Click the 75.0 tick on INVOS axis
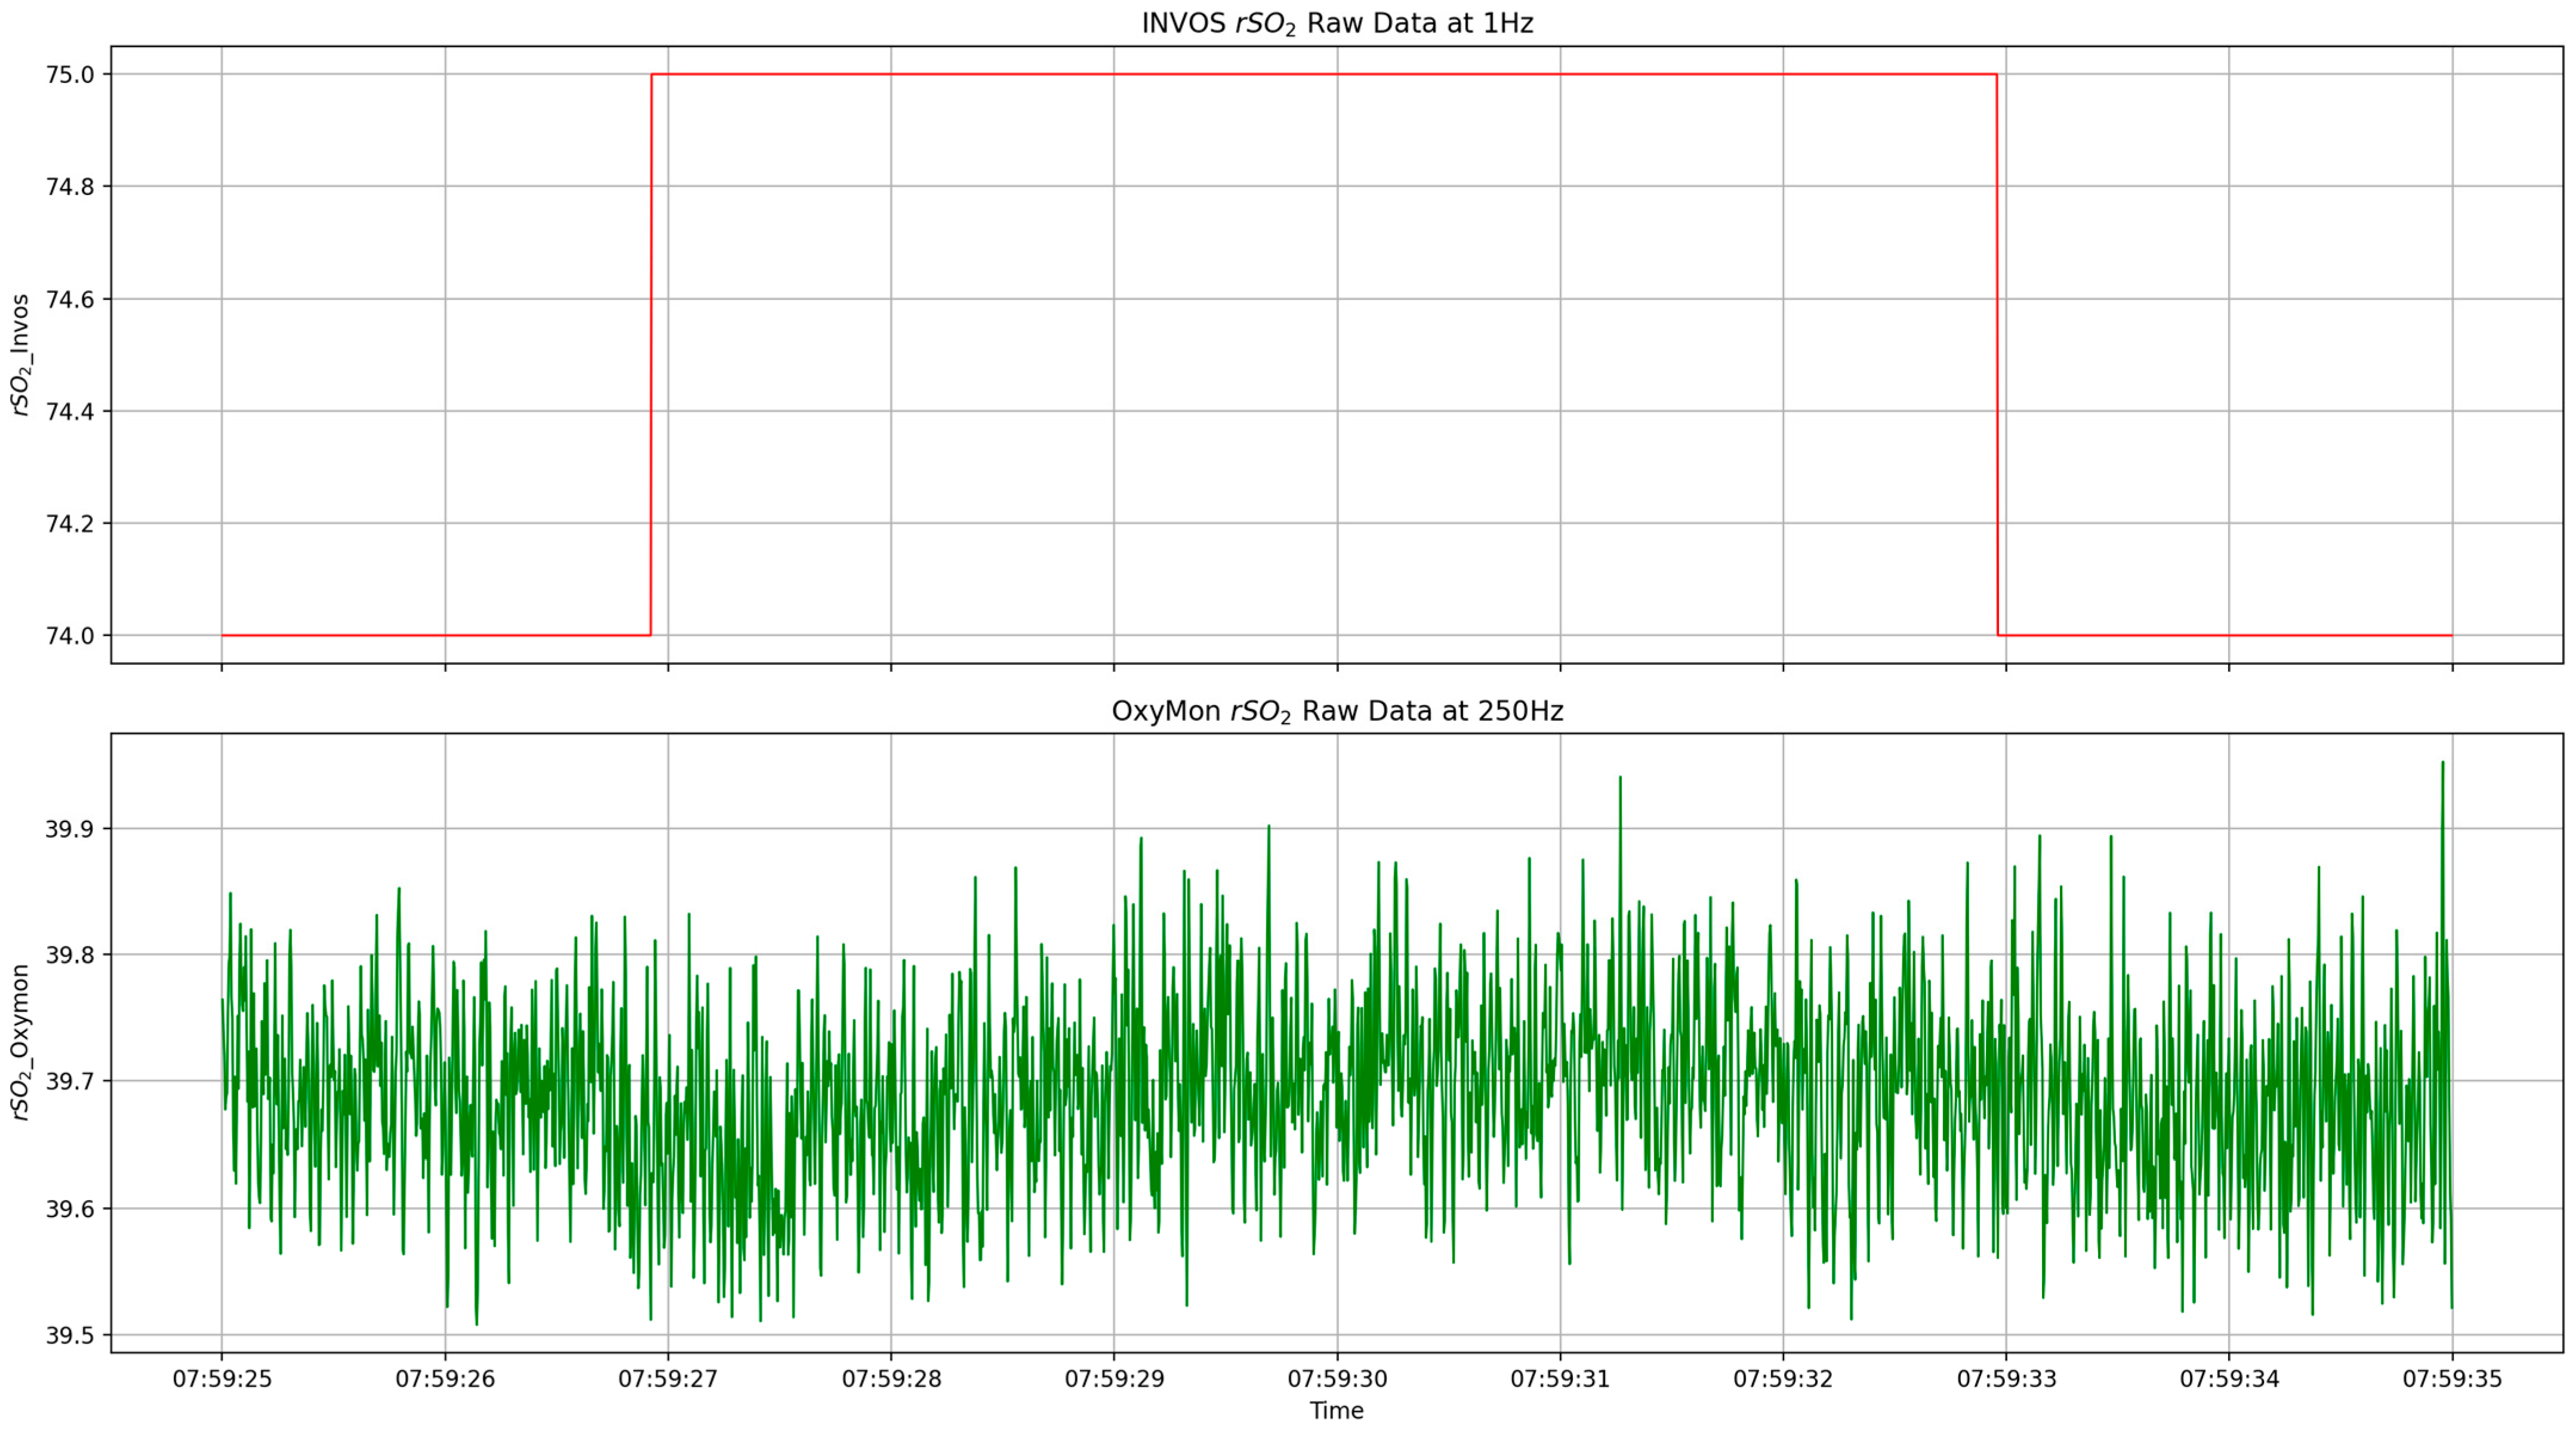The image size is (2576, 1430). (x=70, y=75)
